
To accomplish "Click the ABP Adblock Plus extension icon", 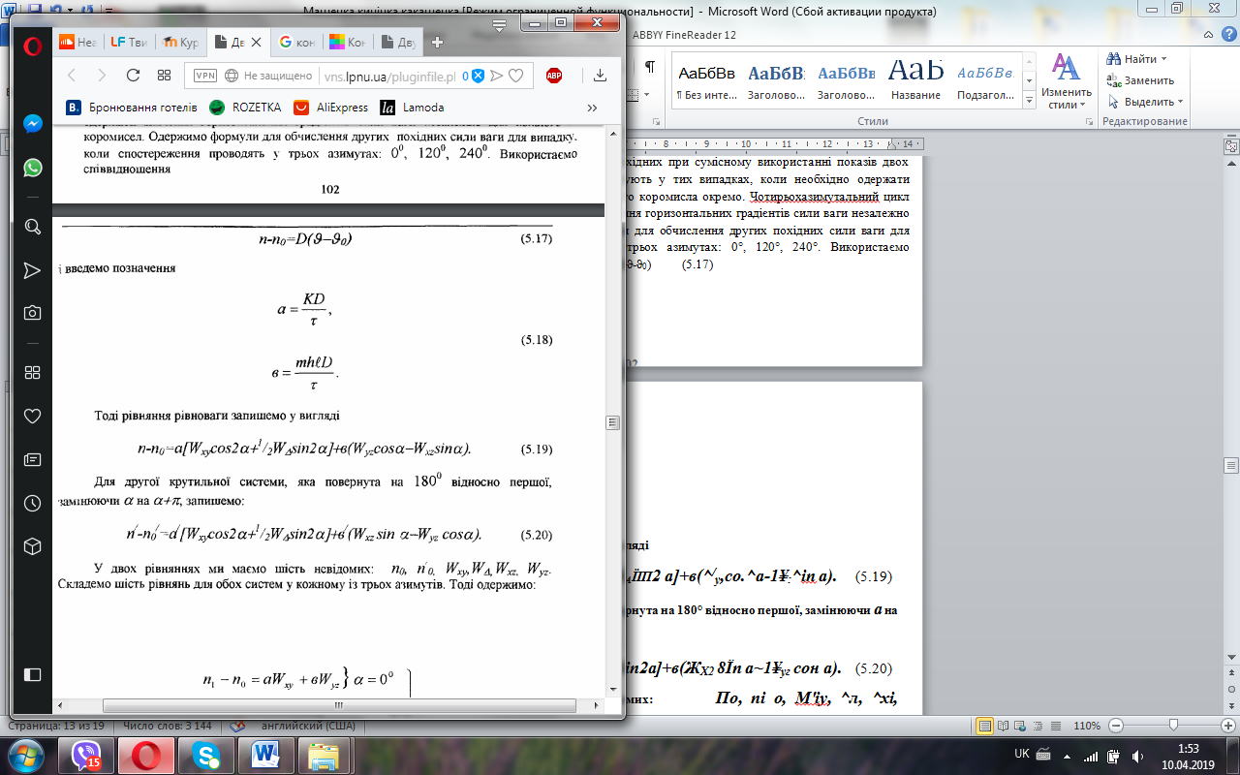I will tap(554, 76).
